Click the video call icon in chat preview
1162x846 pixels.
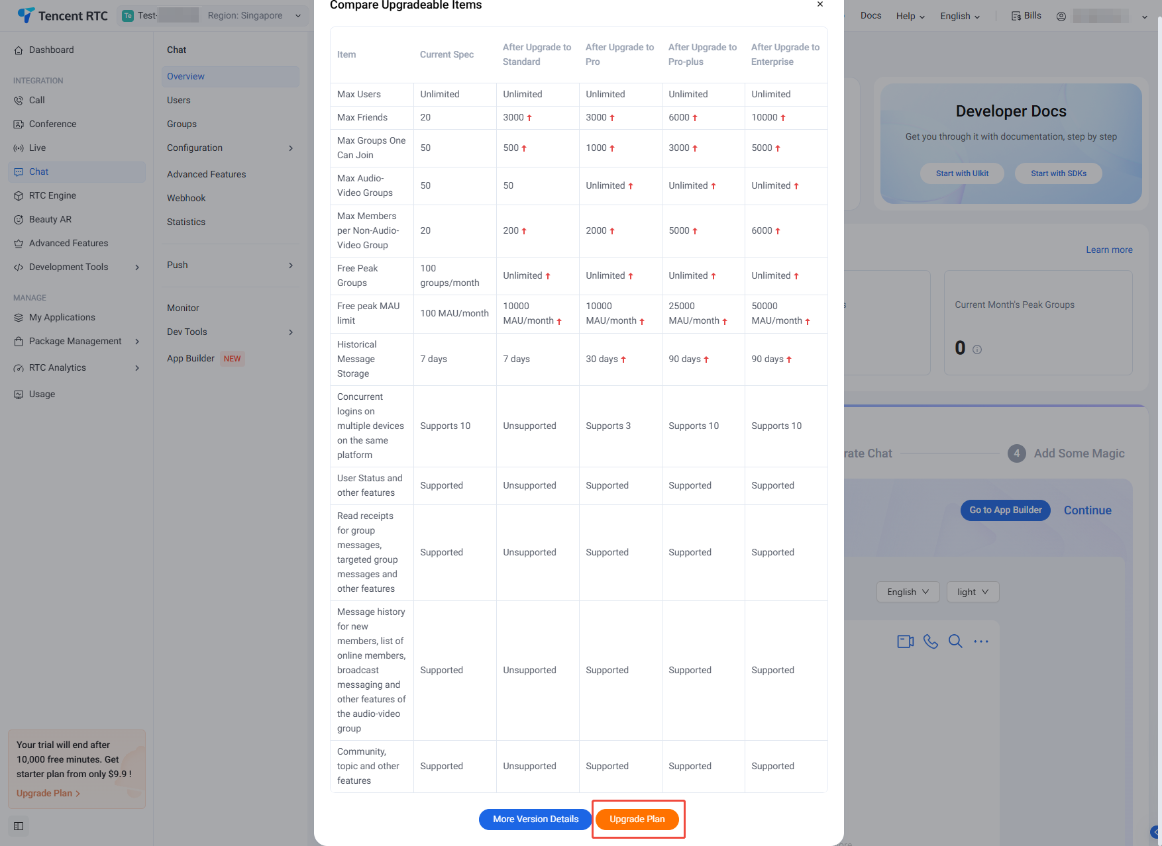coord(905,641)
